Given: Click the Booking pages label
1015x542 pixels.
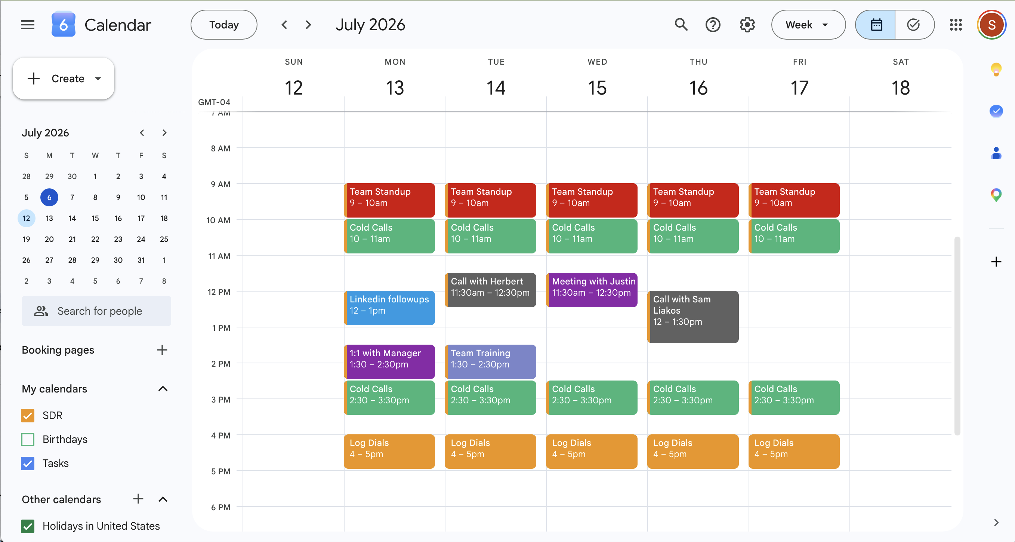Looking at the screenshot, I should [x=58, y=349].
